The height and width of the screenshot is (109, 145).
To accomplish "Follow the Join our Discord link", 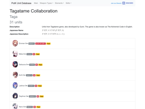I will [116, 3].
